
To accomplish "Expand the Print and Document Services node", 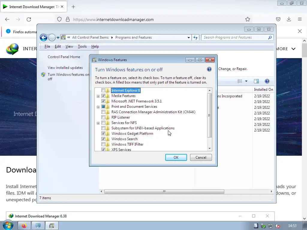I will point(98,107).
